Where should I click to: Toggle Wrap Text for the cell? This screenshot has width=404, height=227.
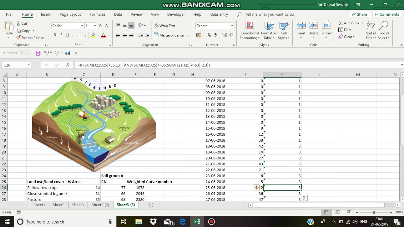click(164, 26)
